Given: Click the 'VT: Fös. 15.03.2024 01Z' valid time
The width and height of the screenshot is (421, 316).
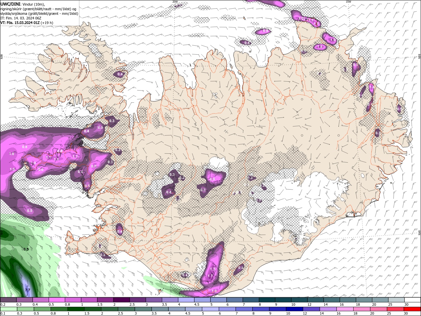Looking at the screenshot, I should pos(20,23).
